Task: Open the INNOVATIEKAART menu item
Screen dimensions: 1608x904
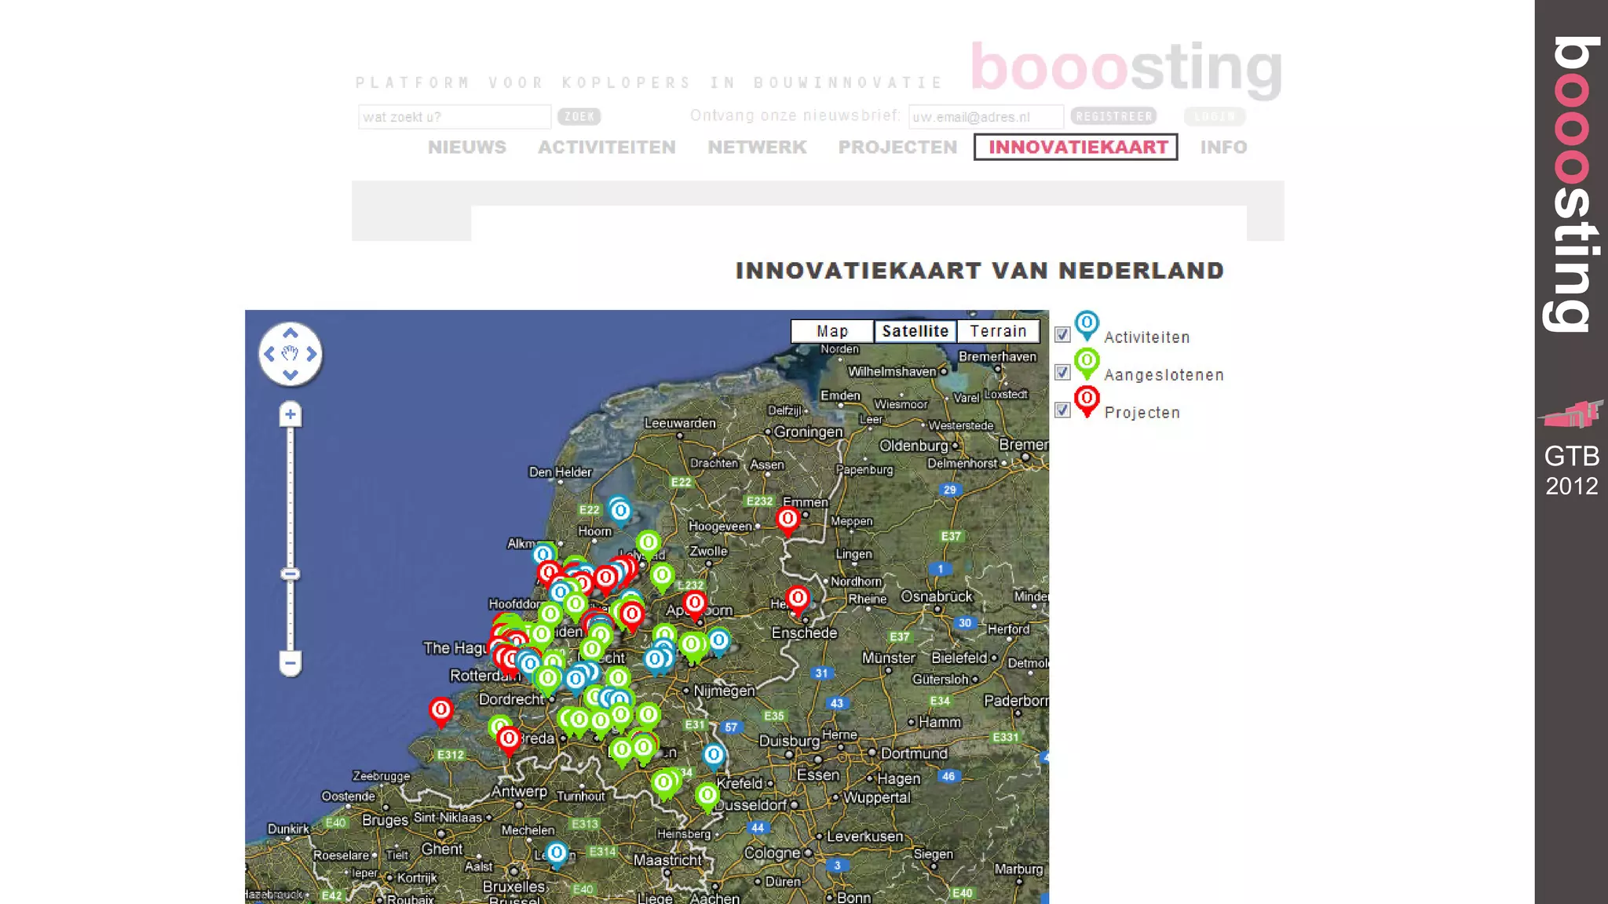Action: pos(1076,148)
